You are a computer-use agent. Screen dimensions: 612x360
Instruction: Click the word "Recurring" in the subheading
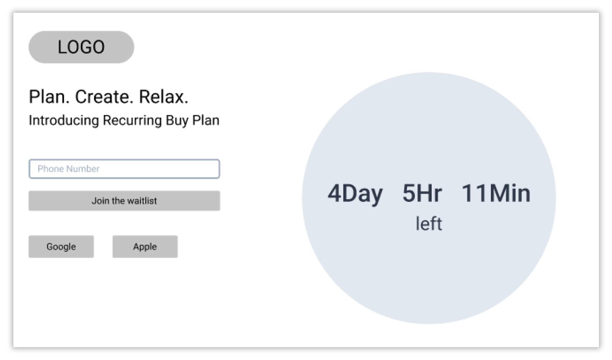tap(132, 120)
